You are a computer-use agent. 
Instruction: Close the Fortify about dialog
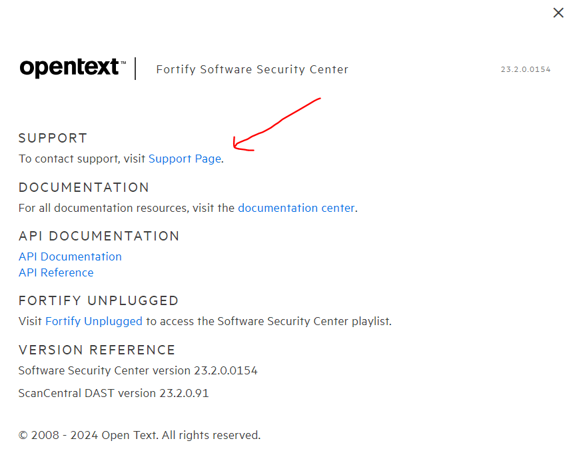(558, 13)
